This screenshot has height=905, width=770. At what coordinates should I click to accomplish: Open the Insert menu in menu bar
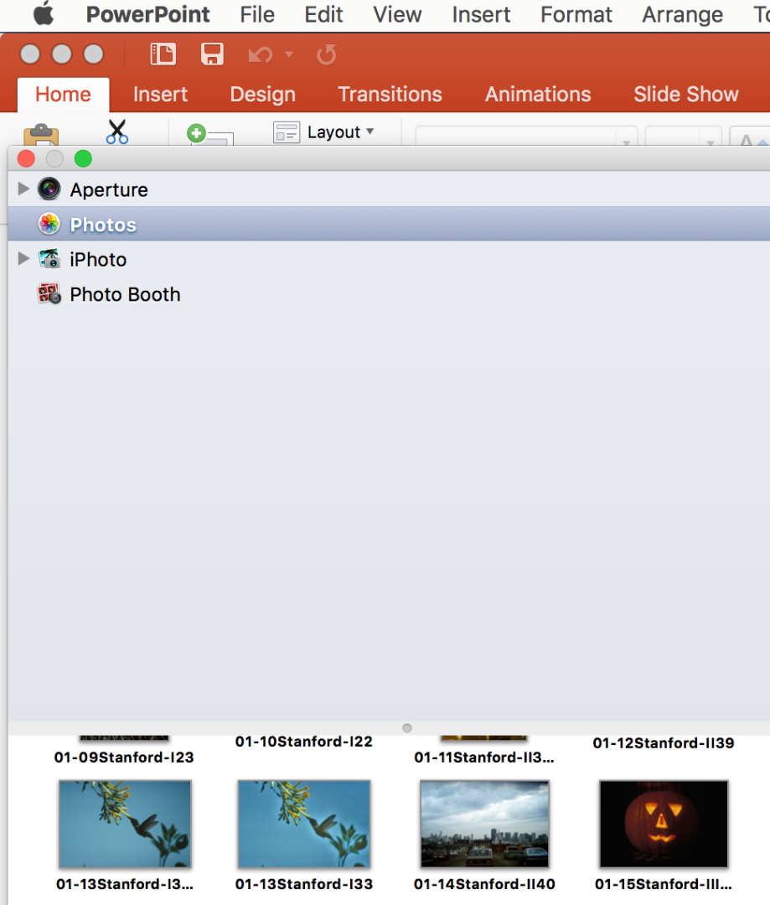click(x=481, y=14)
